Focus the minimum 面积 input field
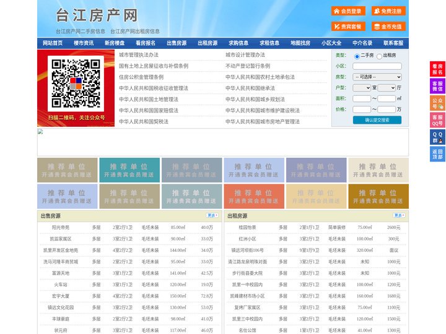 pos(362,98)
